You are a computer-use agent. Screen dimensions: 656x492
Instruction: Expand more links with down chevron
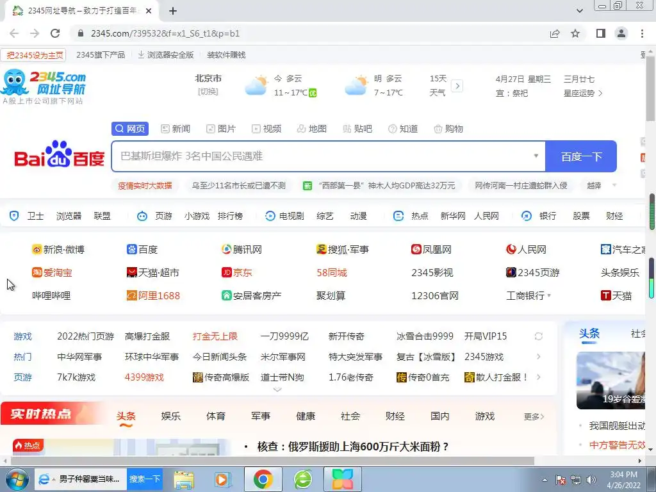(x=277, y=389)
